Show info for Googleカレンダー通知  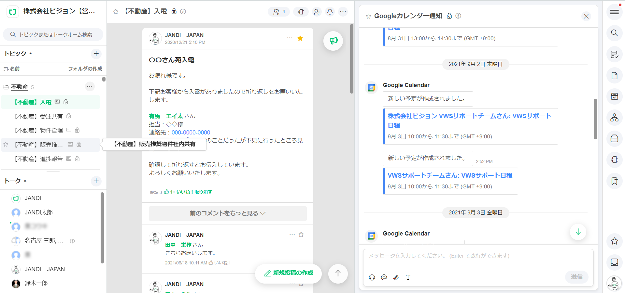(x=458, y=16)
